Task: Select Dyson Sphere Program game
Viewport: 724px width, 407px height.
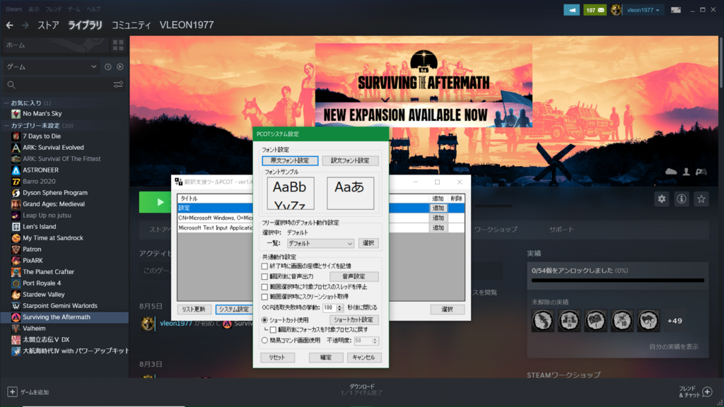Action: pos(55,193)
